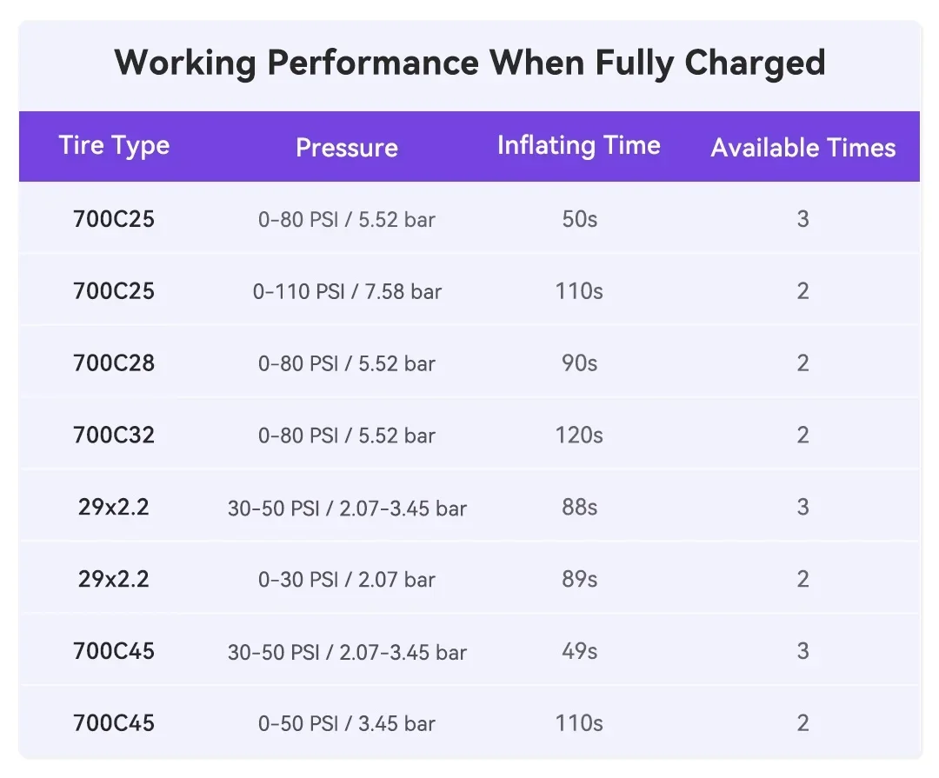Click the 89s inflating time cell
The height and width of the screenshot is (778, 939).
579,580
